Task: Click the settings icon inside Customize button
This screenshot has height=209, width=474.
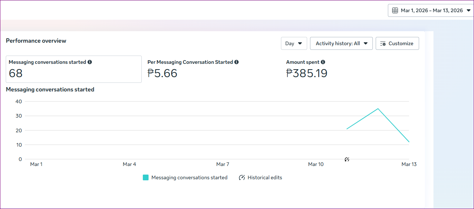Action: pyautogui.click(x=383, y=43)
